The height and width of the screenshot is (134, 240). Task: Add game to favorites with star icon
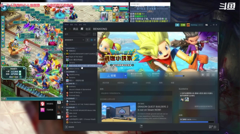pyautogui.click(x=213, y=75)
